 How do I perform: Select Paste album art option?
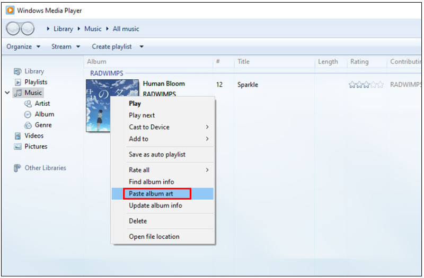163,193
